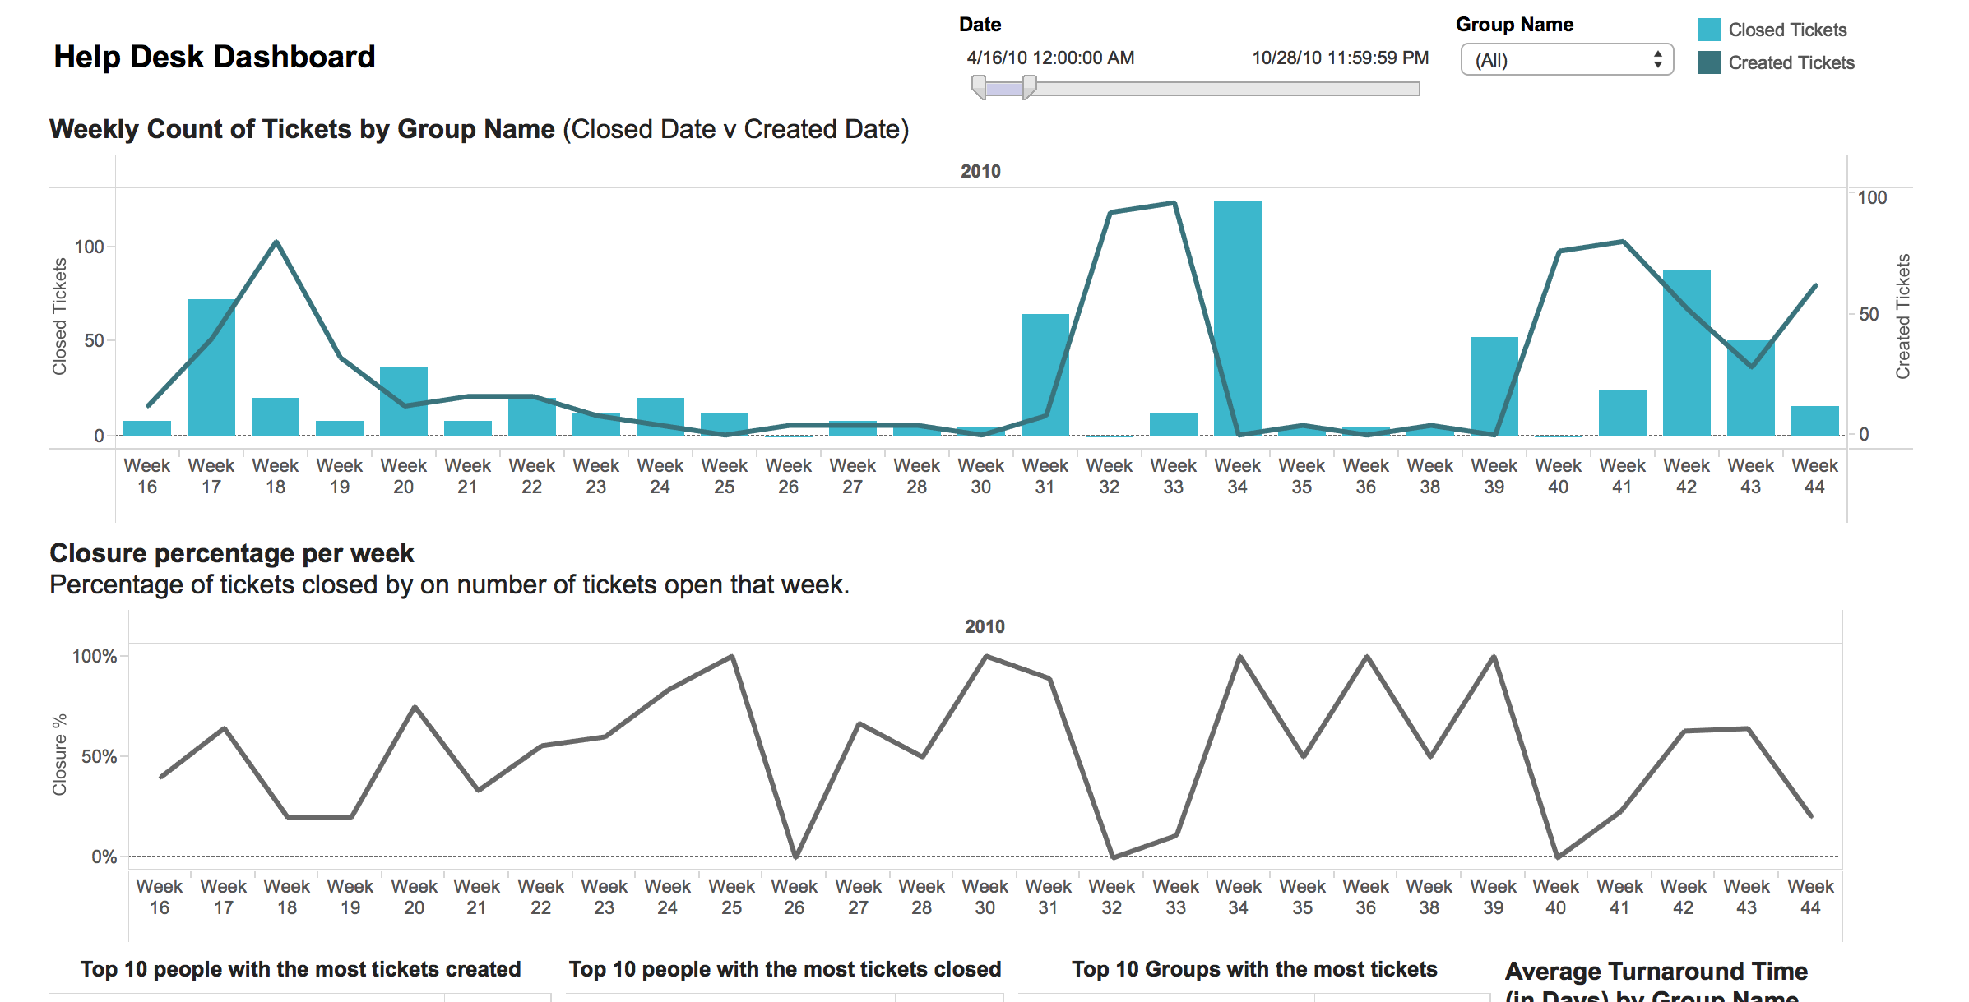Select the Closed Tickets legend label
This screenshot has width=1969, height=1002.
pyautogui.click(x=1787, y=30)
